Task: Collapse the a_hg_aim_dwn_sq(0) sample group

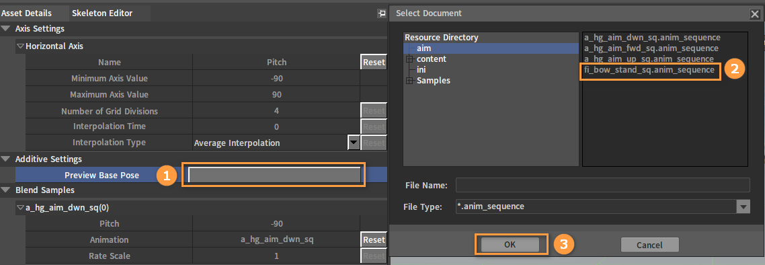Action: [20, 207]
